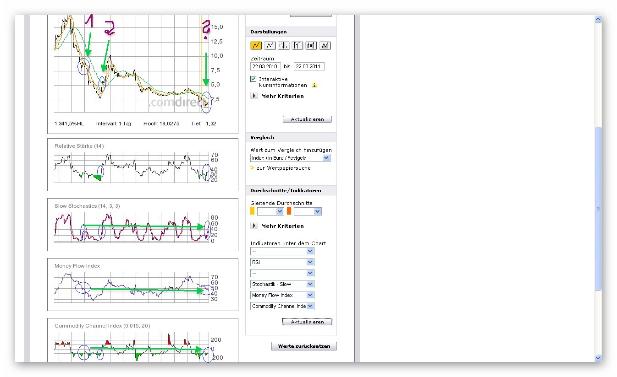The width and height of the screenshot is (617, 377).
Task: Click the Intervall: 1 Tag text
Action: [114, 124]
